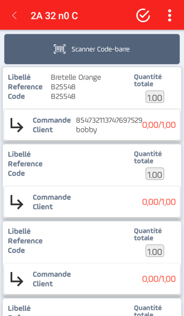Screen dimensions: 184x316
Task: Select the second item's 1.00 quantity box
Action: tap(155, 174)
